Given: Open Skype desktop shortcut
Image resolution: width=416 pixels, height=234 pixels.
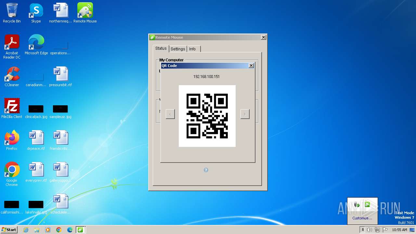Looking at the screenshot, I should click(36, 13).
